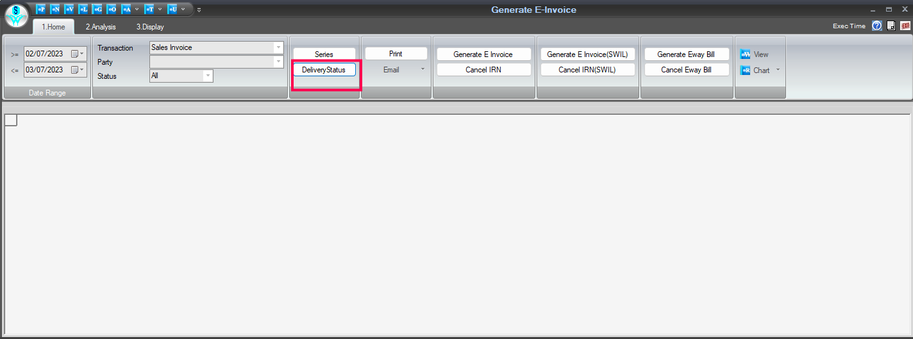Click the Generate E Invoice button

pyautogui.click(x=483, y=54)
